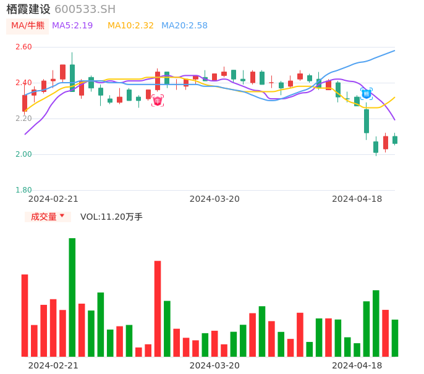Click the last green volume bar on the right
This screenshot has width=424, height=374.
[x=395, y=338]
